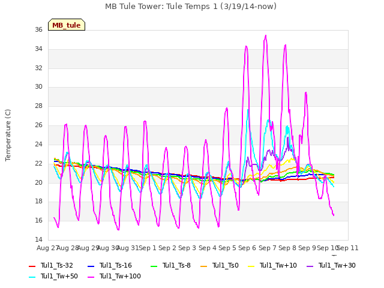Click the Sep 8 x-axis label

287,248
